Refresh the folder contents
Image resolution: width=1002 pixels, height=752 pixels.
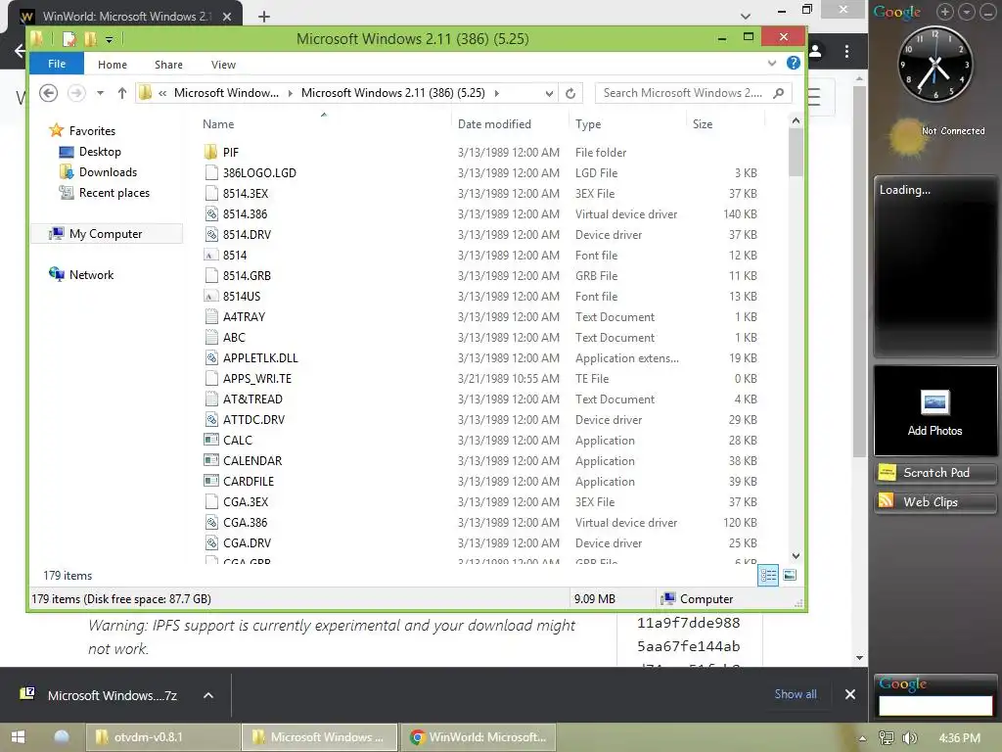click(x=570, y=93)
